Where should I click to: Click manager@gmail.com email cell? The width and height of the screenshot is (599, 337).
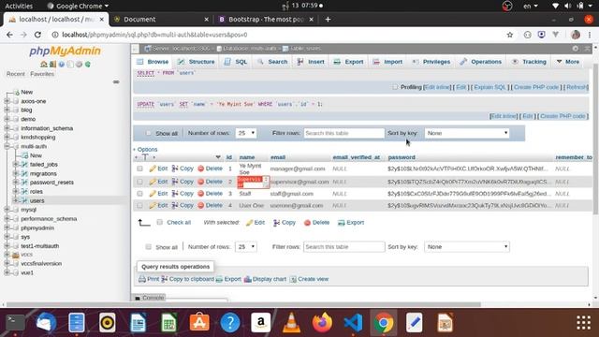(298, 168)
